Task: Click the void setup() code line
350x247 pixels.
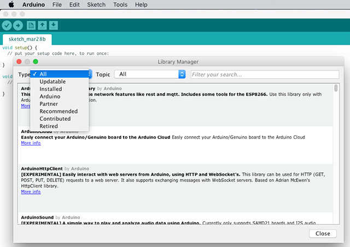Action: tap(20, 48)
